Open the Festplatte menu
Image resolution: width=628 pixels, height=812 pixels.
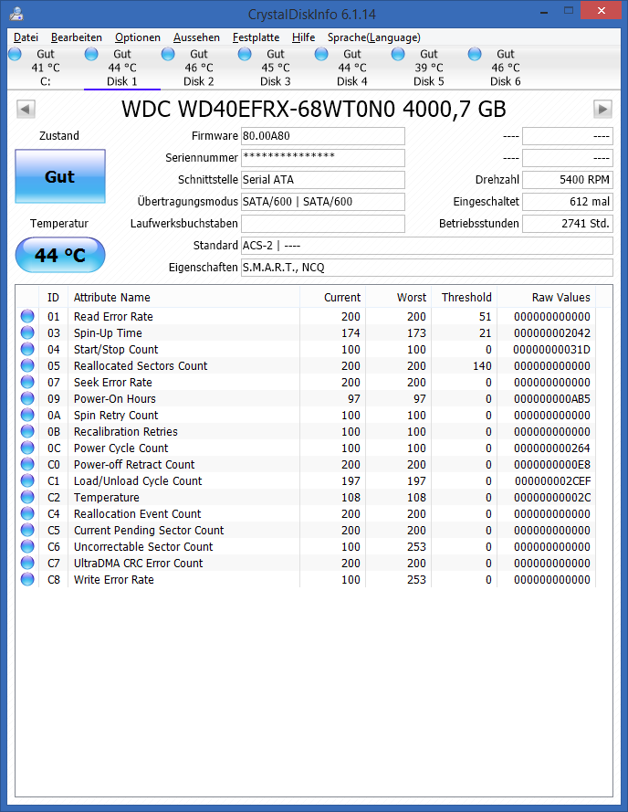[256, 37]
